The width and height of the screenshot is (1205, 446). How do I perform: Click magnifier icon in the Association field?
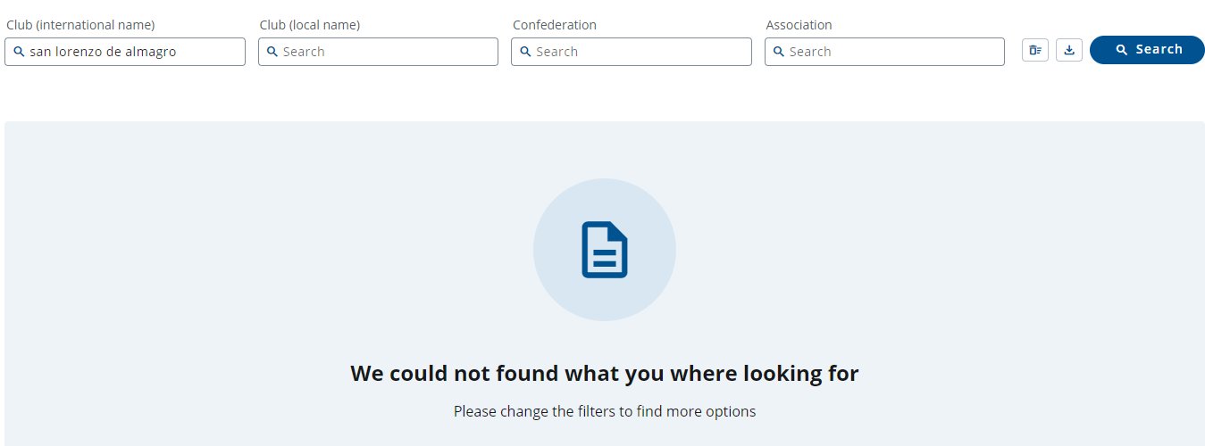click(x=779, y=52)
